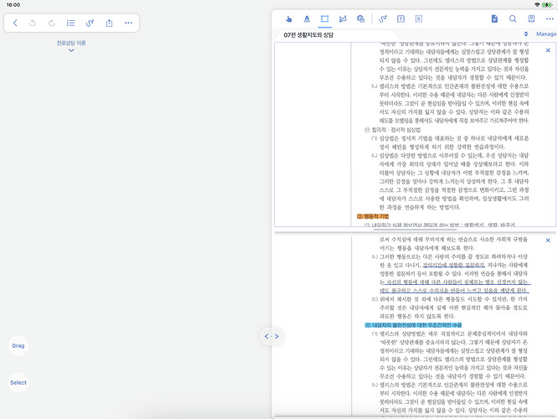Viewport: 558px width, 419px height.
Task: Tap the 합리적·정서적 심상법 heading
Action: [393, 130]
